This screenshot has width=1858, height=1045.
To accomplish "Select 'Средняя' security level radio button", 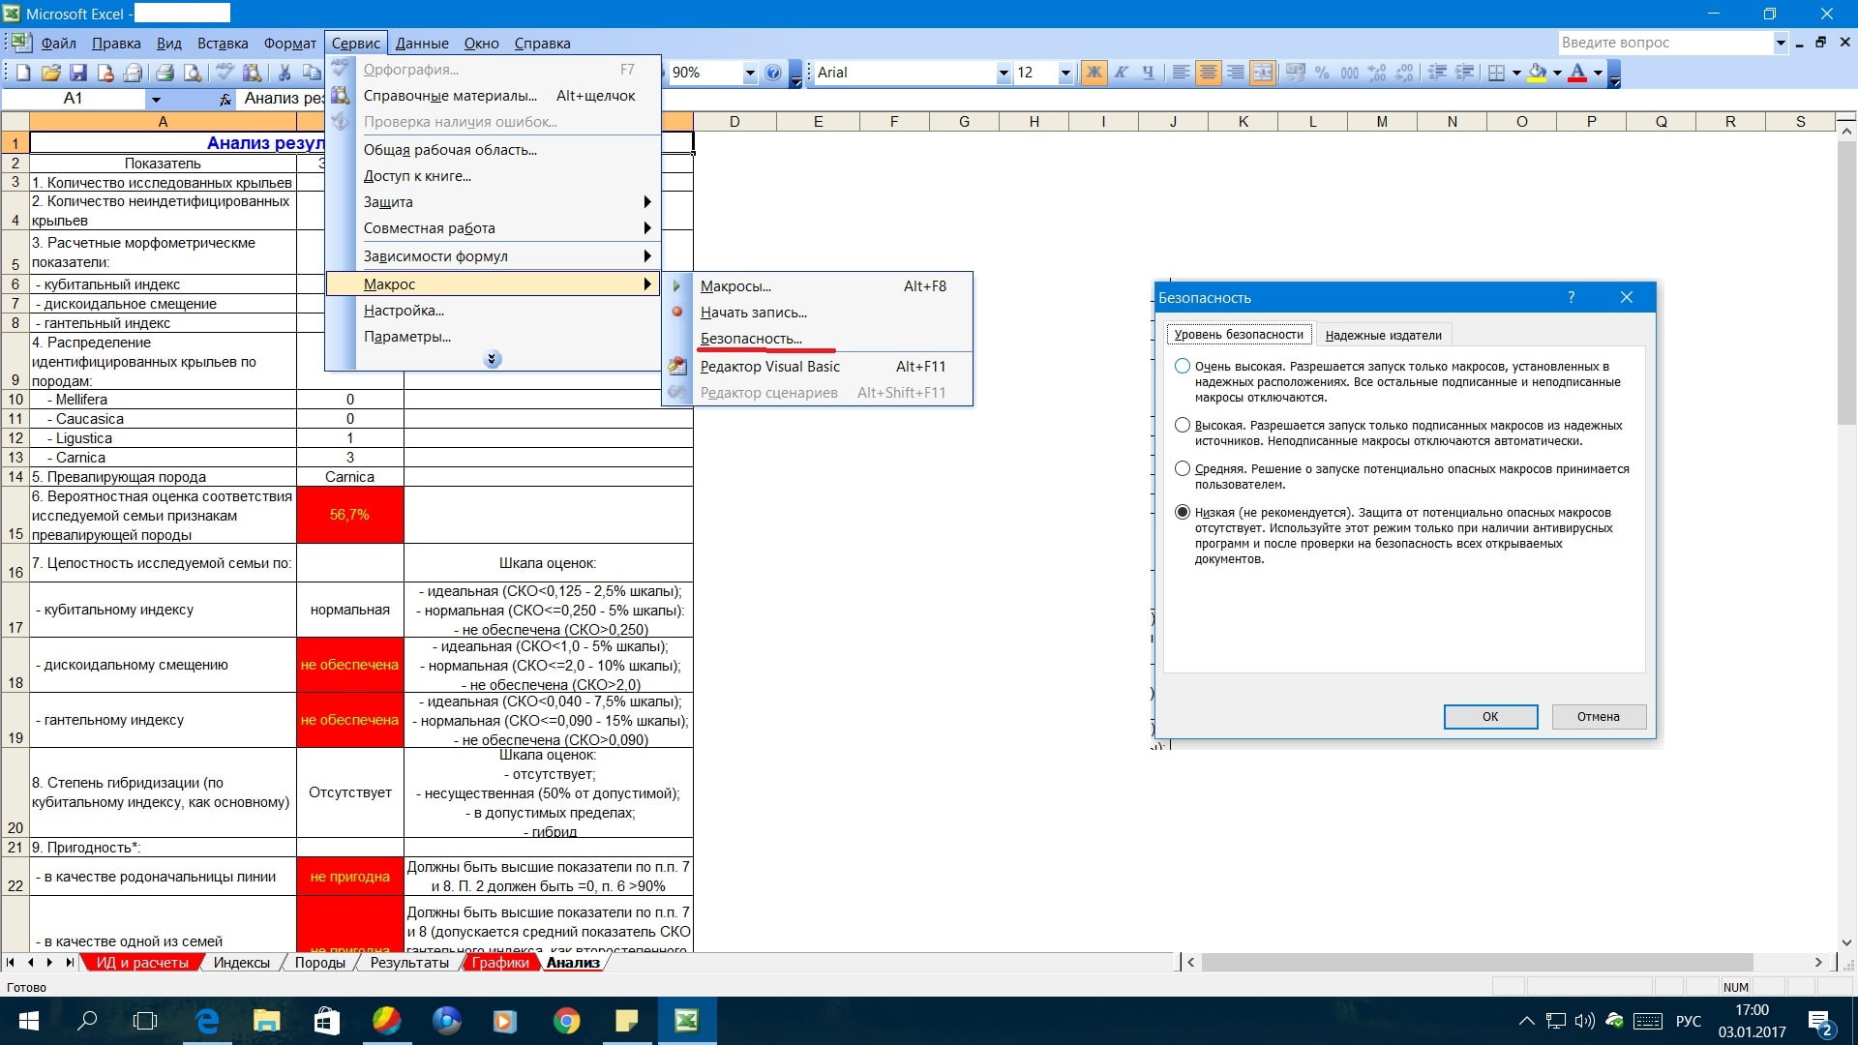I will 1183,469.
